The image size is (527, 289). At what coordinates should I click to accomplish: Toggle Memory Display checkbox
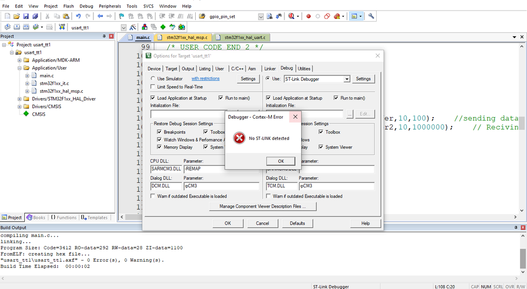tap(159, 147)
